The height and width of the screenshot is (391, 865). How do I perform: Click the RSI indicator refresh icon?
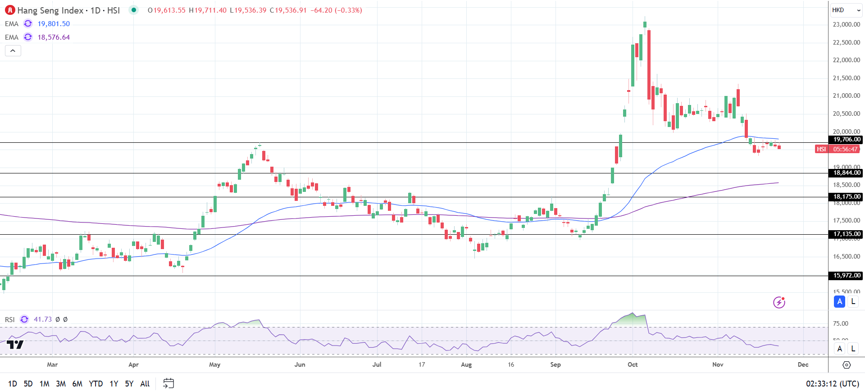(24, 319)
